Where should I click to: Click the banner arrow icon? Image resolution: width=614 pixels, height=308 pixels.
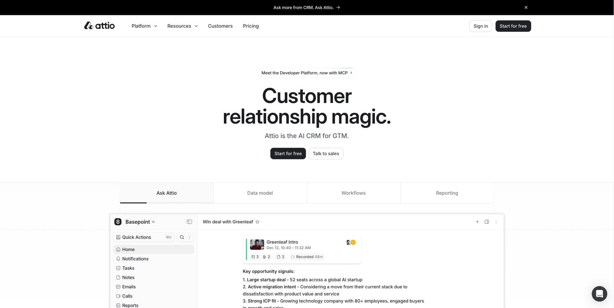click(x=338, y=7)
